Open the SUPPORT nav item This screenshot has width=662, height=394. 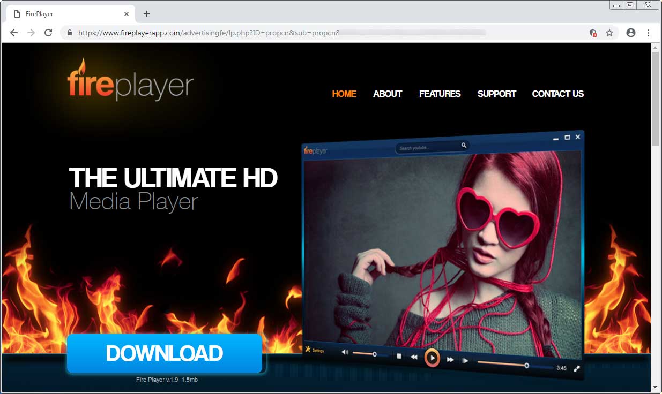tap(496, 94)
